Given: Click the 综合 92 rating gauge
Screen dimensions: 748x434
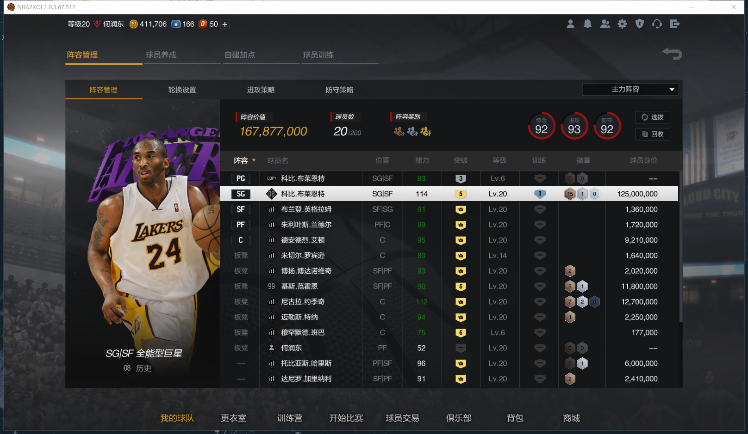Looking at the screenshot, I should [x=542, y=126].
